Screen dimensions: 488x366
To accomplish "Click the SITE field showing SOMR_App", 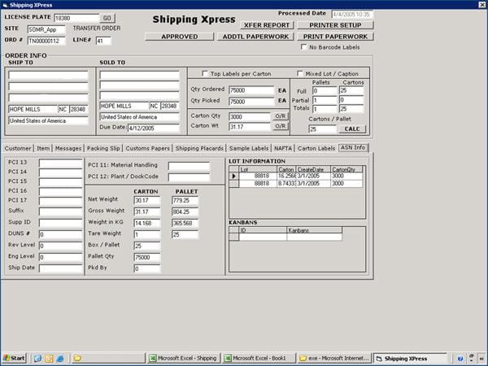I will pyautogui.click(x=46, y=29).
